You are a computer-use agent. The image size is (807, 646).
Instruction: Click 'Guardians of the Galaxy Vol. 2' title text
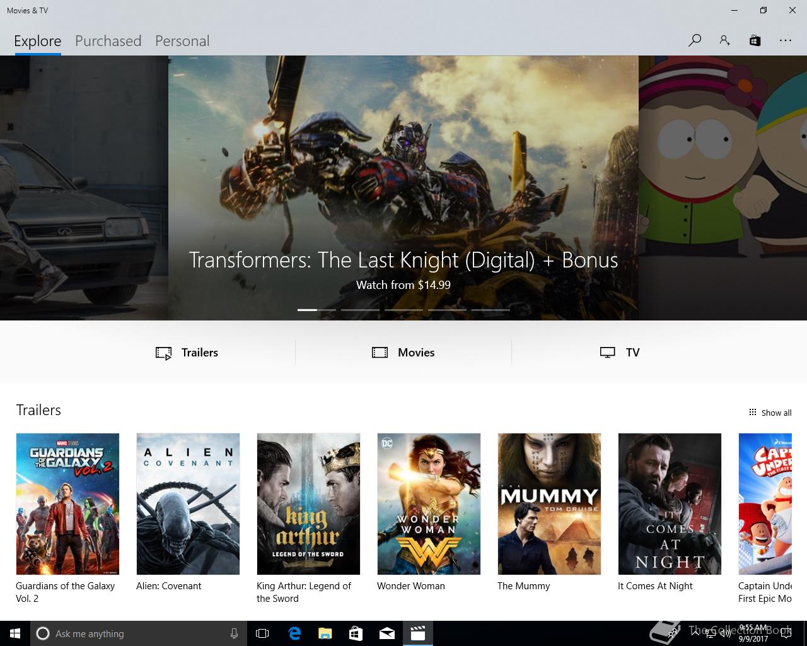click(65, 592)
